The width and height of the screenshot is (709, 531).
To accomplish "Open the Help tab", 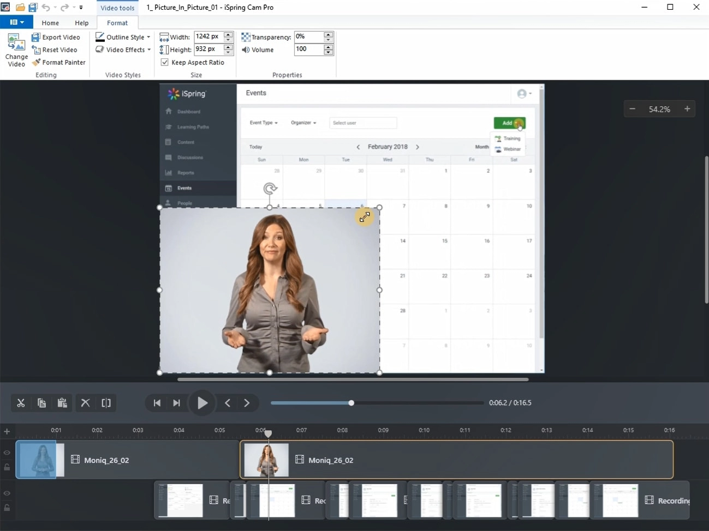I will tap(82, 23).
